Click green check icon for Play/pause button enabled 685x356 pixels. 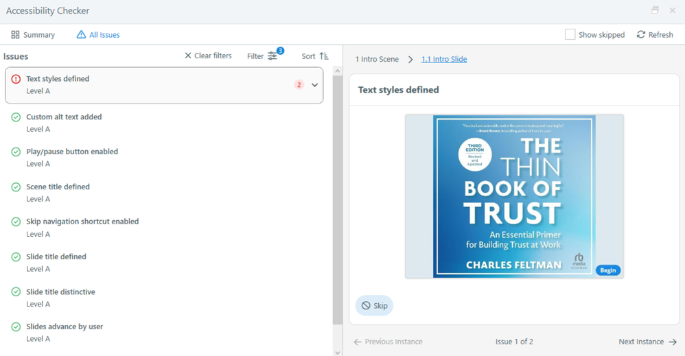pos(16,152)
